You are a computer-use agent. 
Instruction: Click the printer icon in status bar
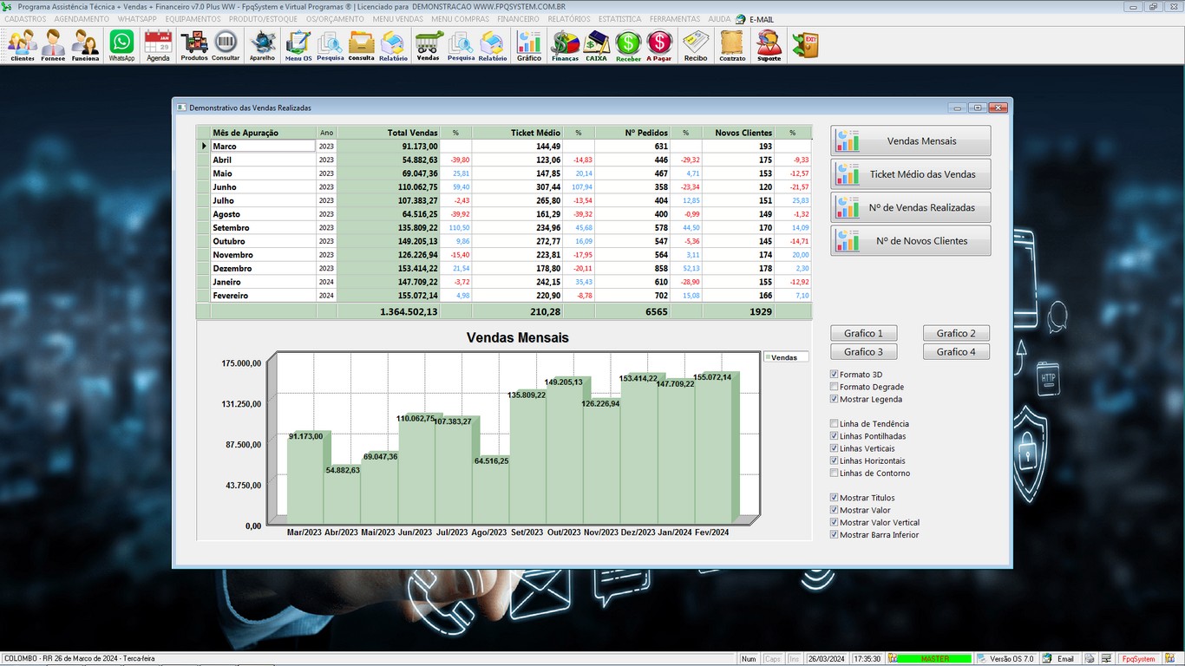[x=1090, y=659]
